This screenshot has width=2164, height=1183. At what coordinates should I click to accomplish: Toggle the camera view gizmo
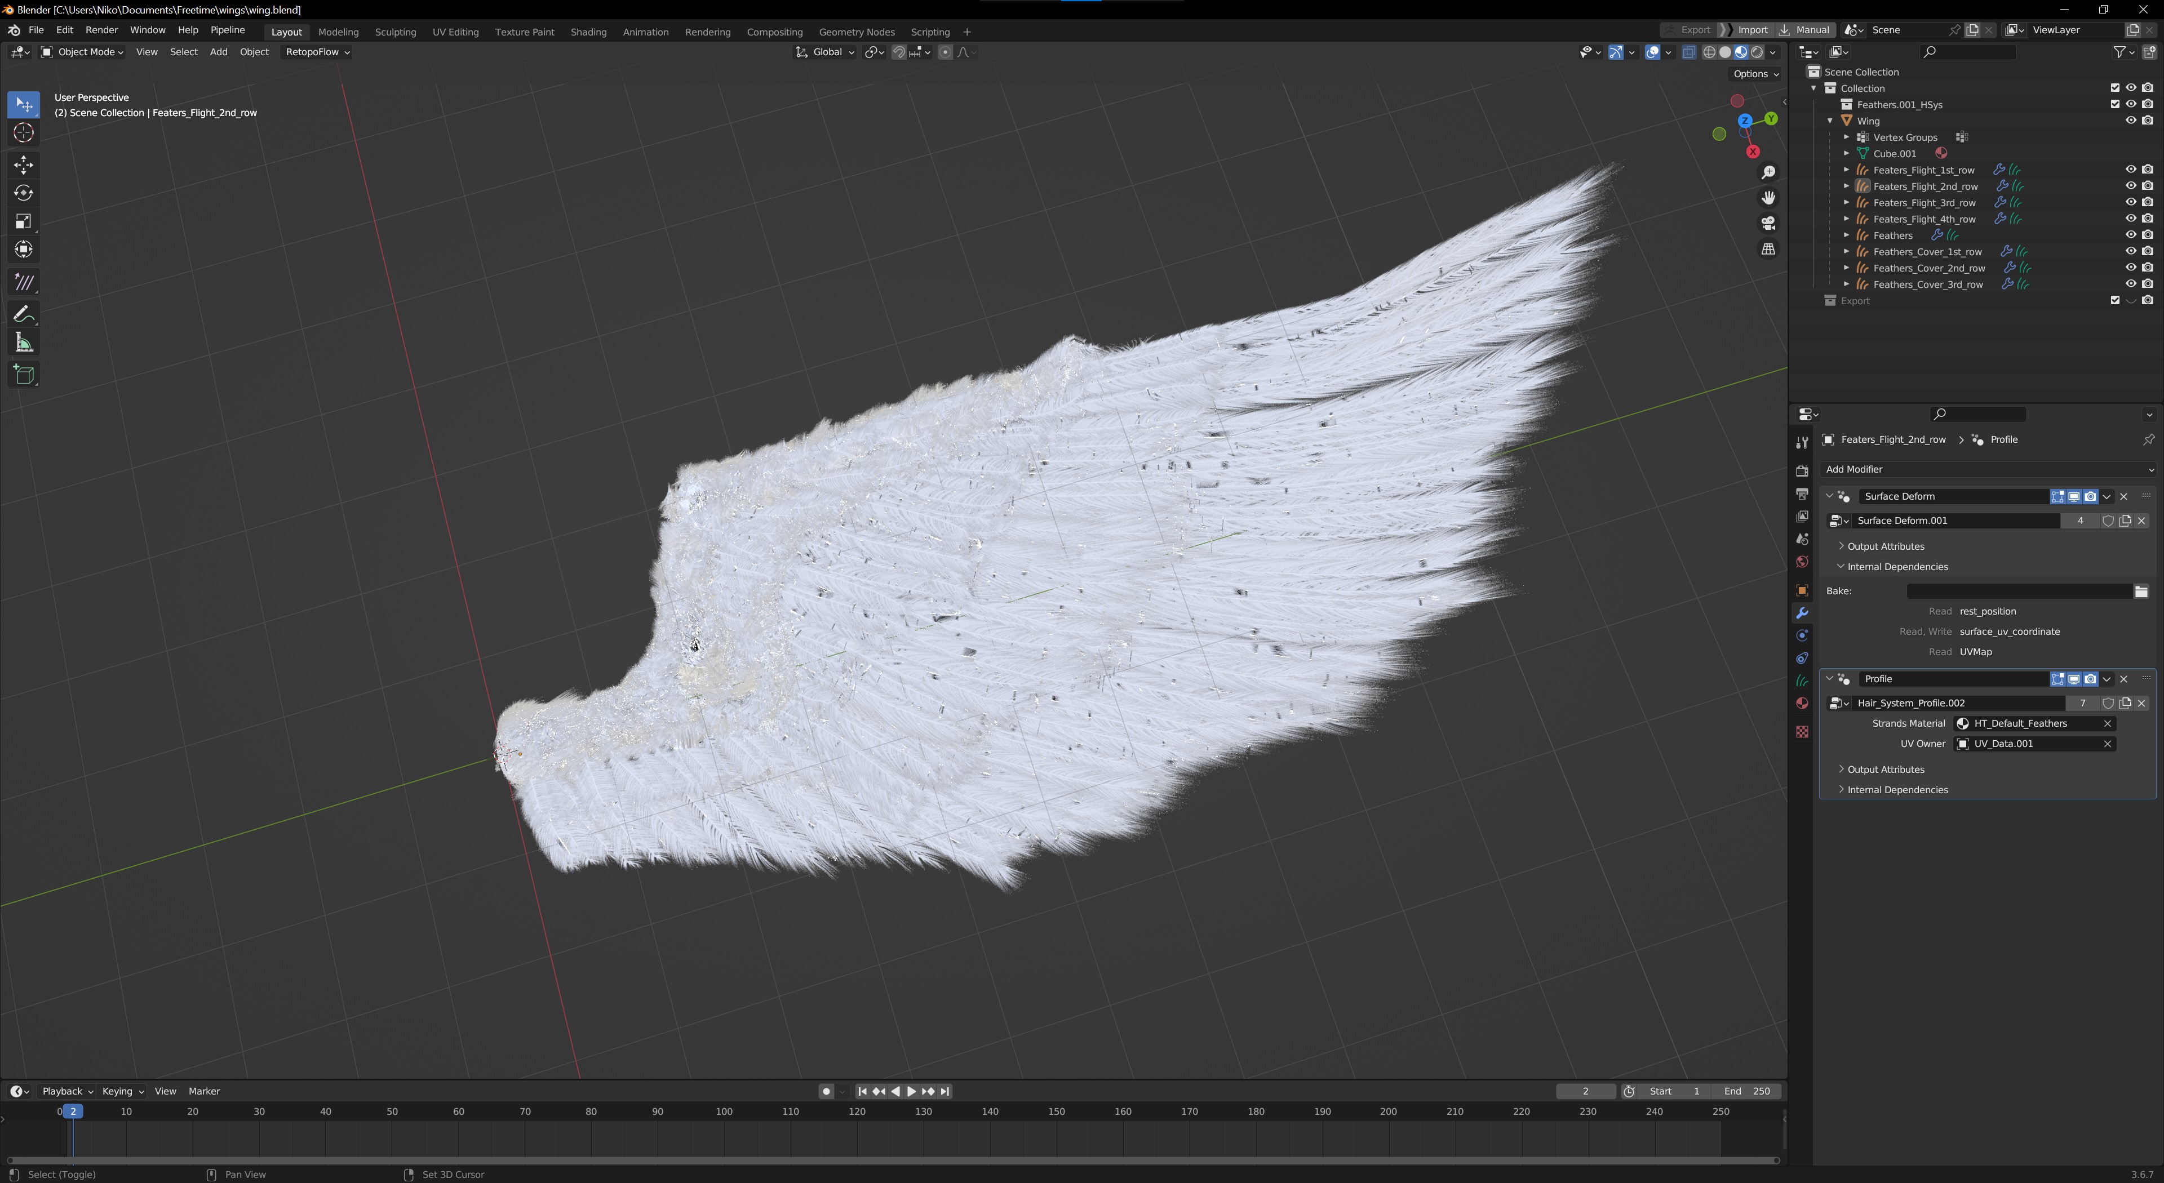click(1768, 223)
